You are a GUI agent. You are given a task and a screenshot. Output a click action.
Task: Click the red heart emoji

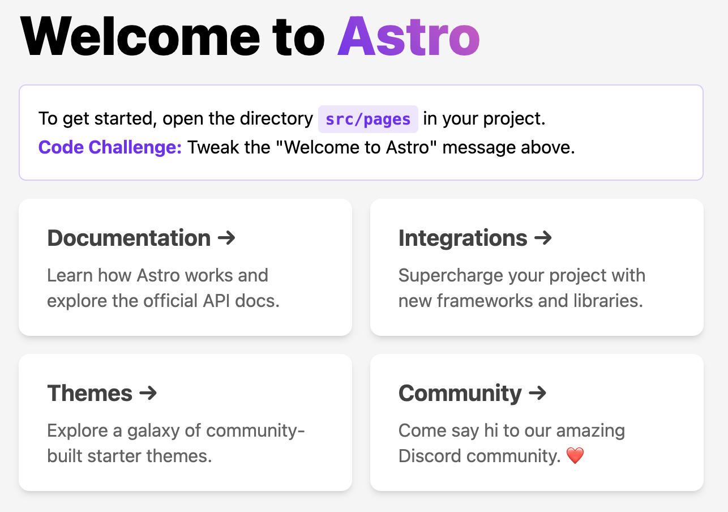(x=575, y=456)
